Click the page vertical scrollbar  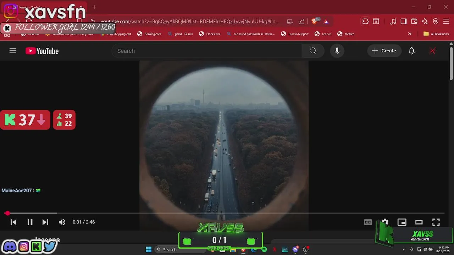451,64
